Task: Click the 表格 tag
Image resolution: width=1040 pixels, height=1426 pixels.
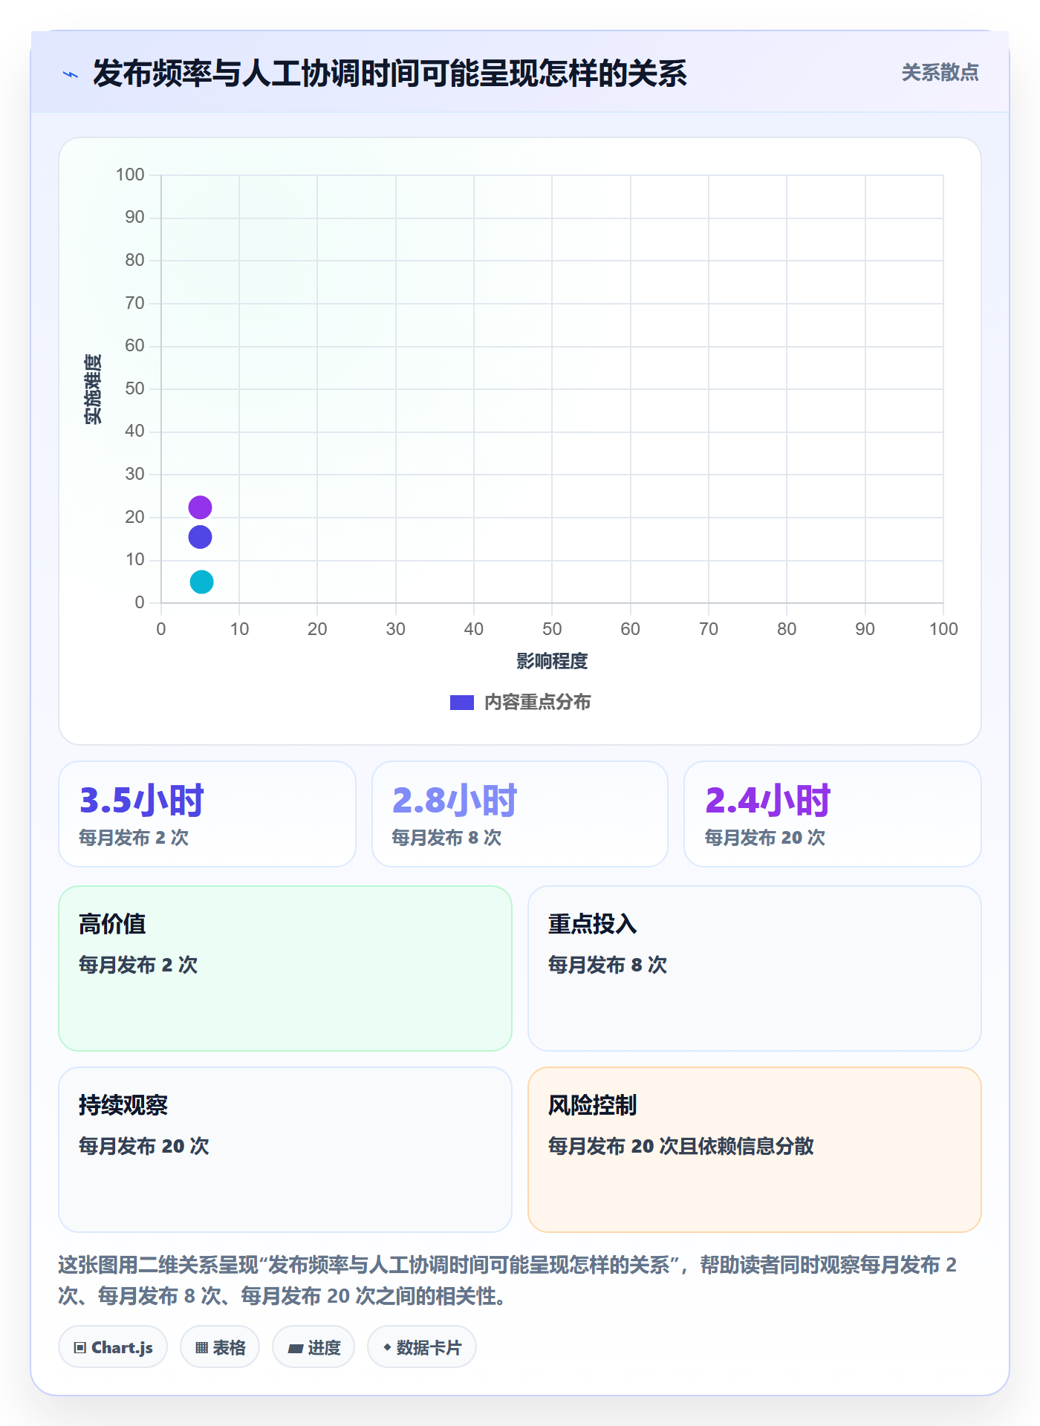Action: tap(220, 1347)
